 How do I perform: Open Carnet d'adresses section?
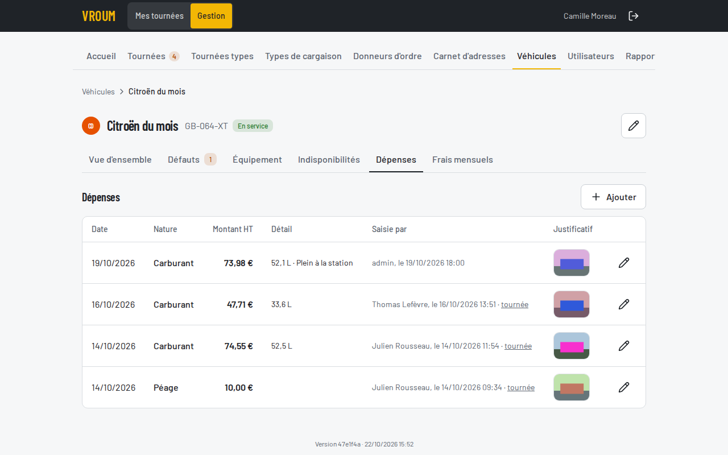pyautogui.click(x=469, y=56)
